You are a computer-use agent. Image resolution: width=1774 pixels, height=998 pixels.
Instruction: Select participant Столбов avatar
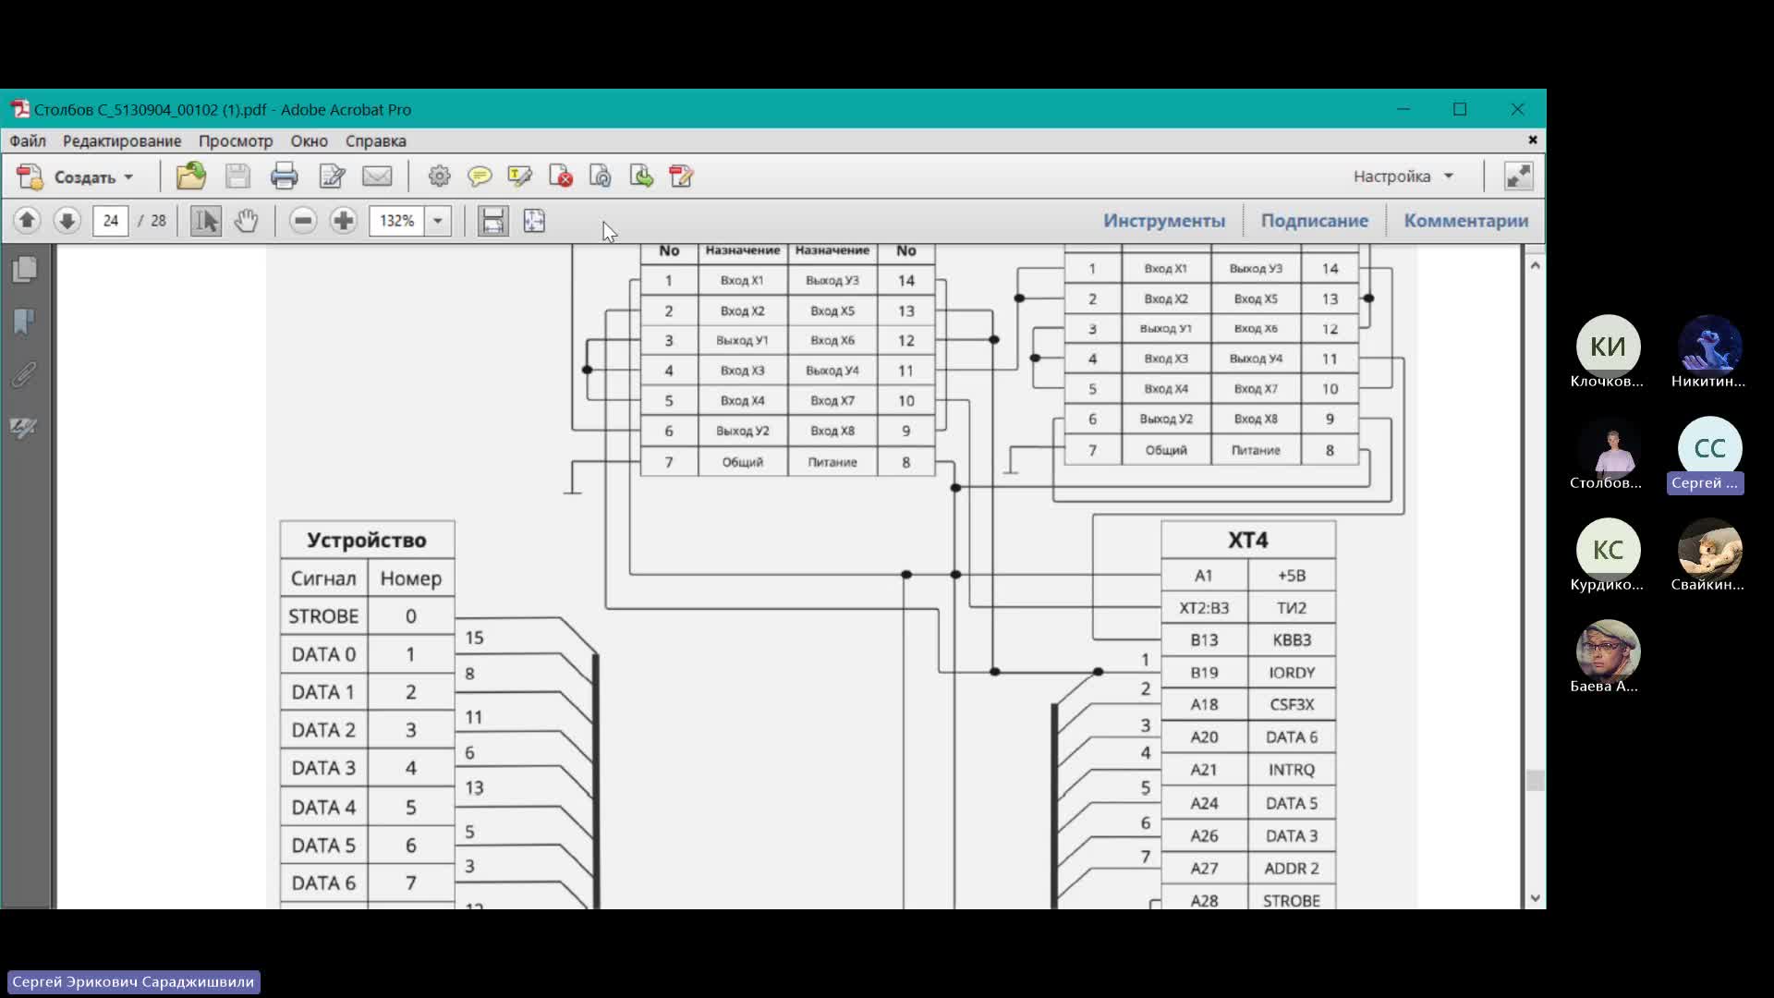pos(1608,448)
